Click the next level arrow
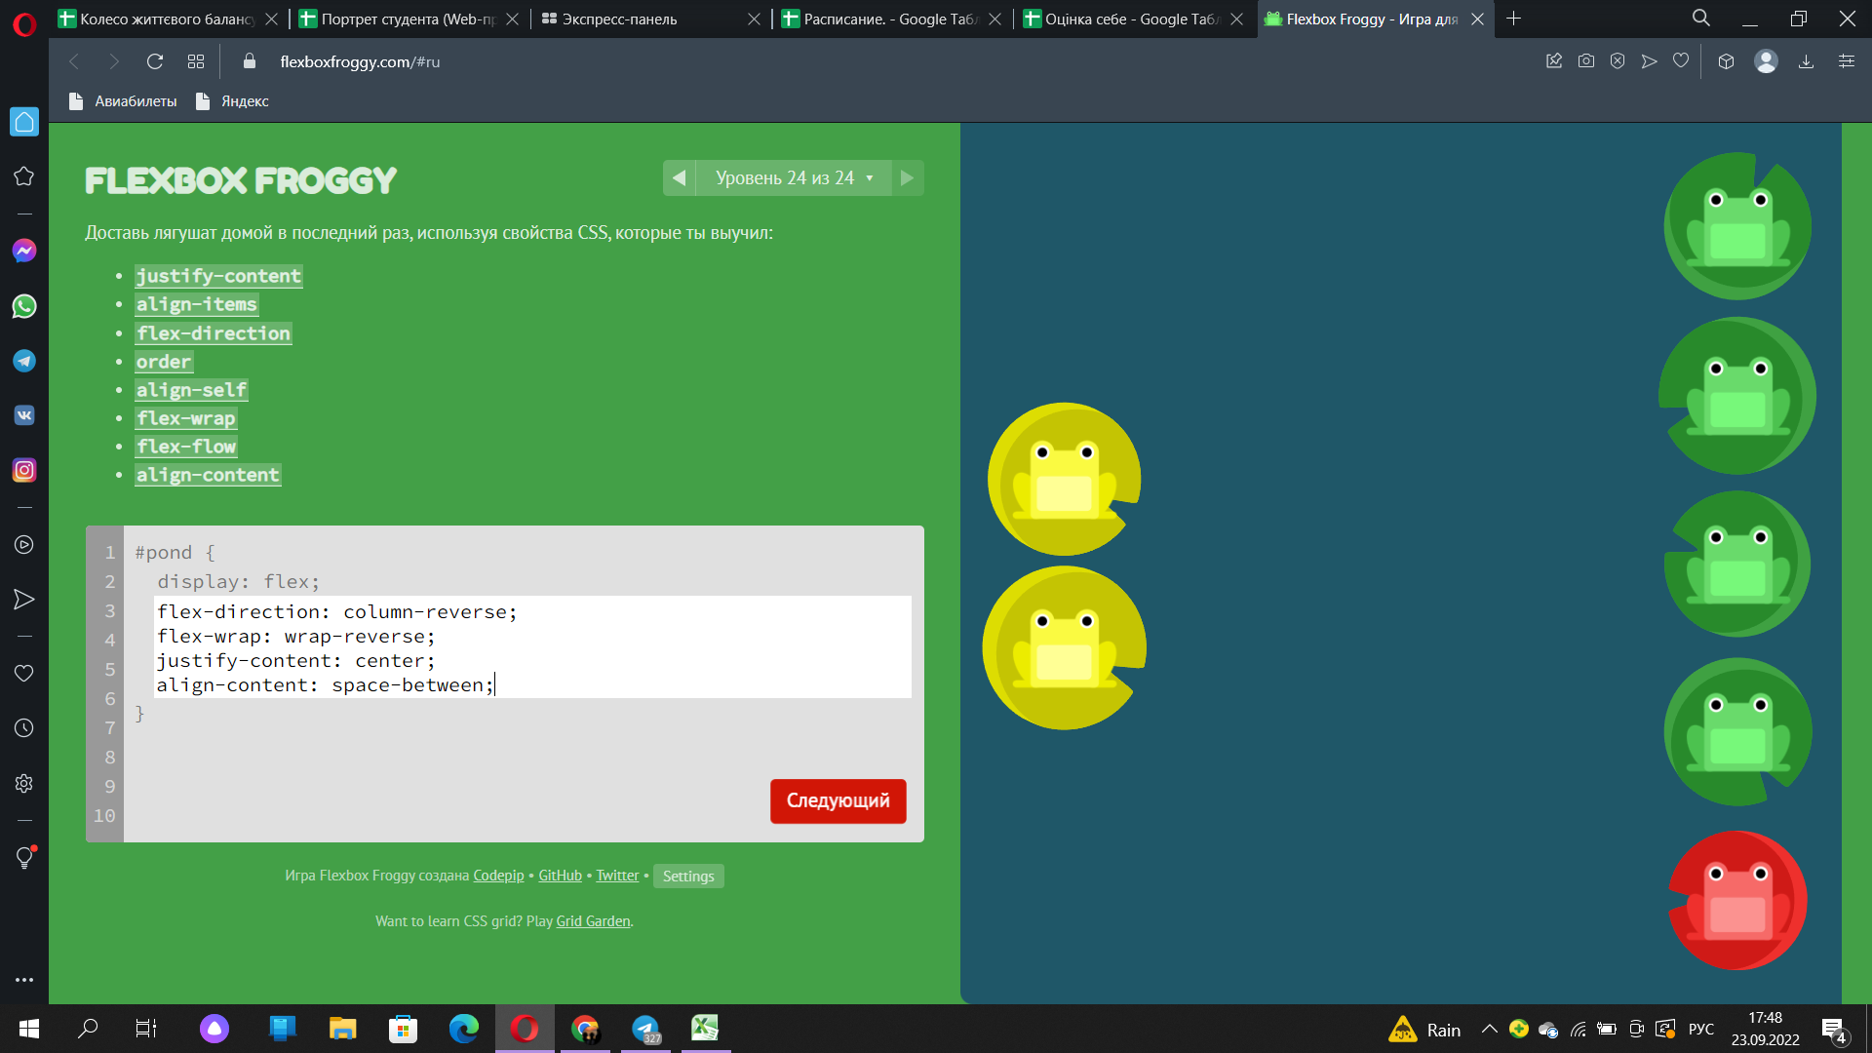This screenshot has width=1872, height=1053. click(x=908, y=178)
